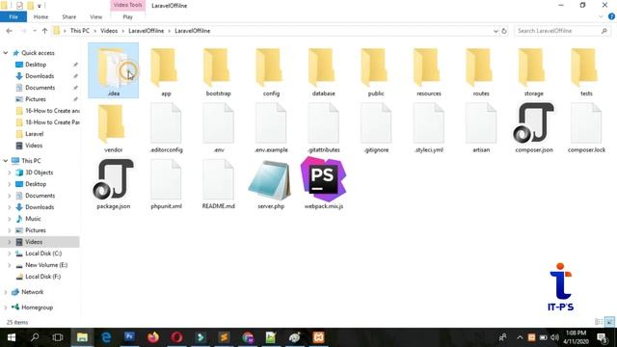Screen dimensions: 617x347
Task: Open the Windows Start menu
Action: point(12,337)
